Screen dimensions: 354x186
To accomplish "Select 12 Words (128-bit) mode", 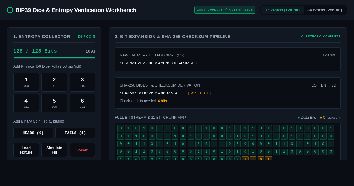I will click(x=282, y=10).
